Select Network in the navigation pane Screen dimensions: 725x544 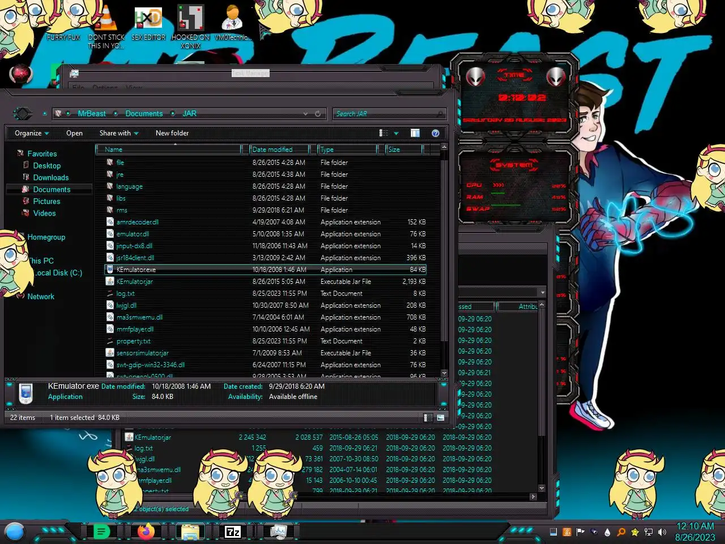(x=41, y=296)
